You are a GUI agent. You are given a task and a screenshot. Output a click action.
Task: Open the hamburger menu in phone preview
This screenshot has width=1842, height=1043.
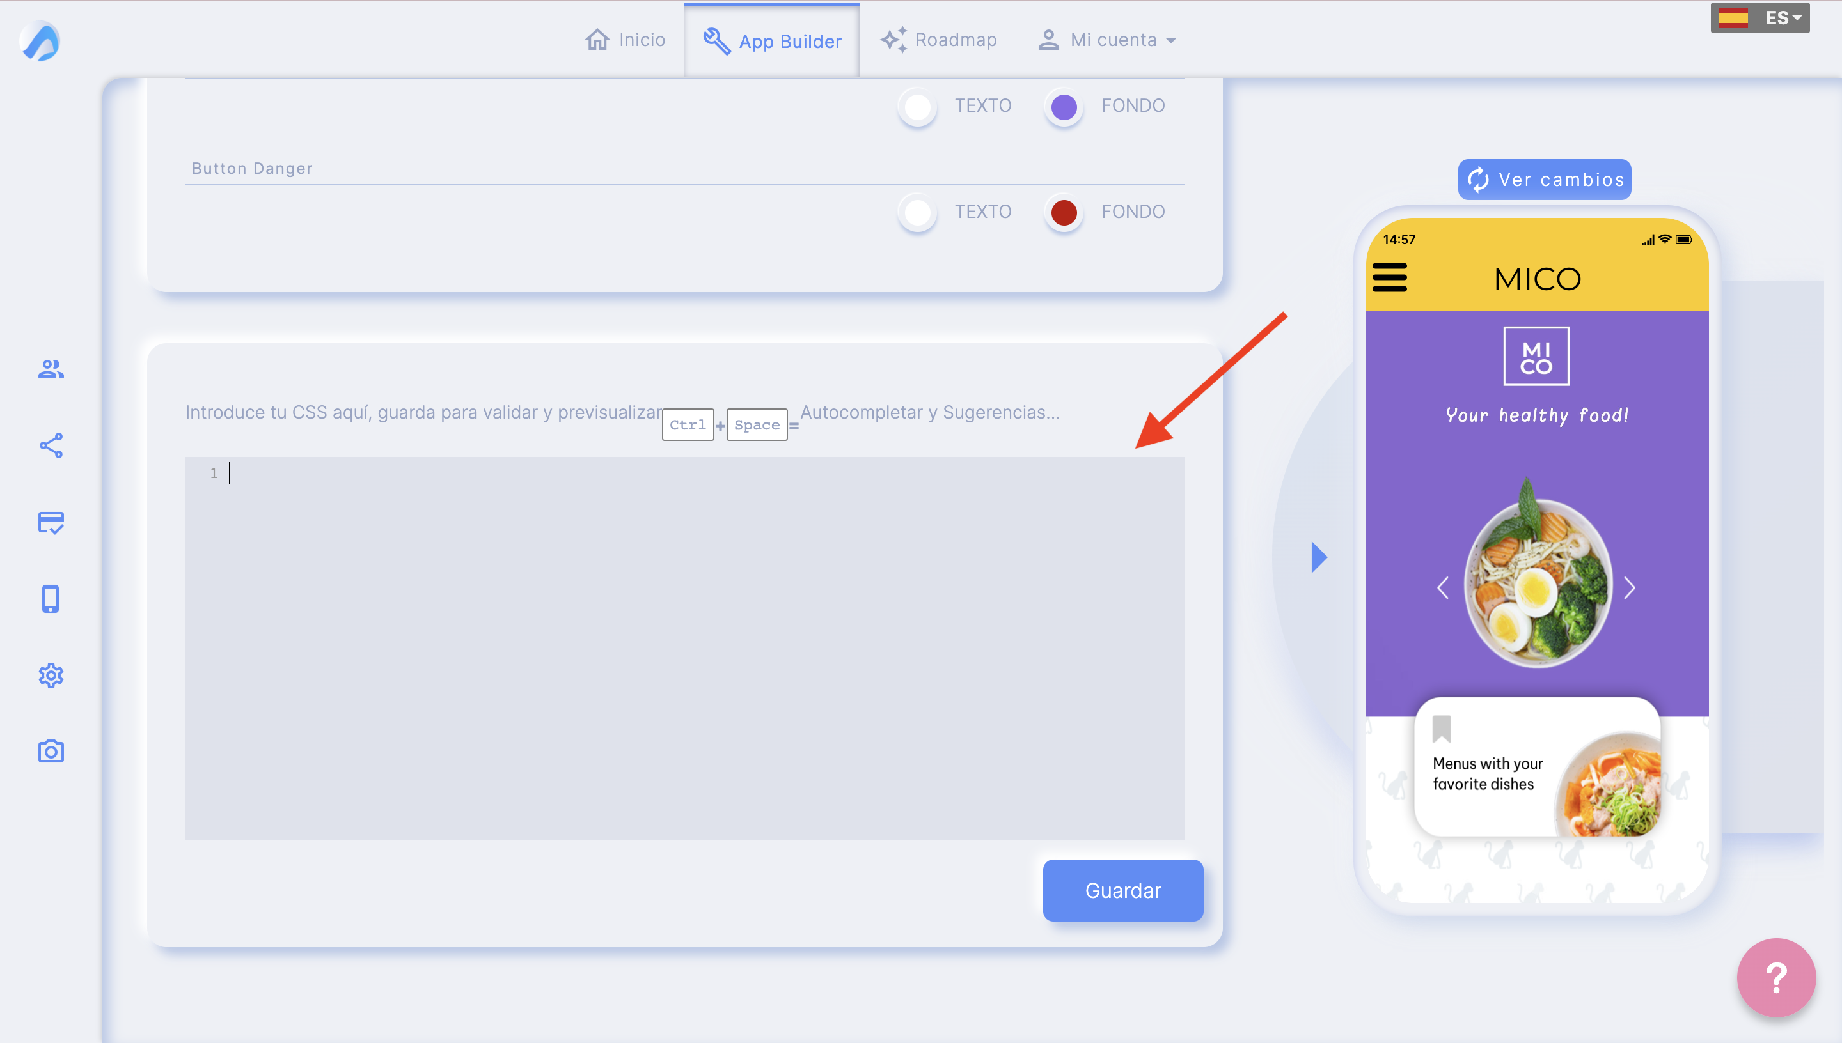[1389, 277]
